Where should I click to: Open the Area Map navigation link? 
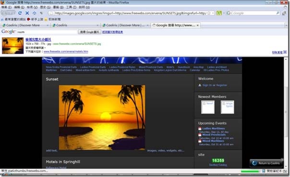198,67
